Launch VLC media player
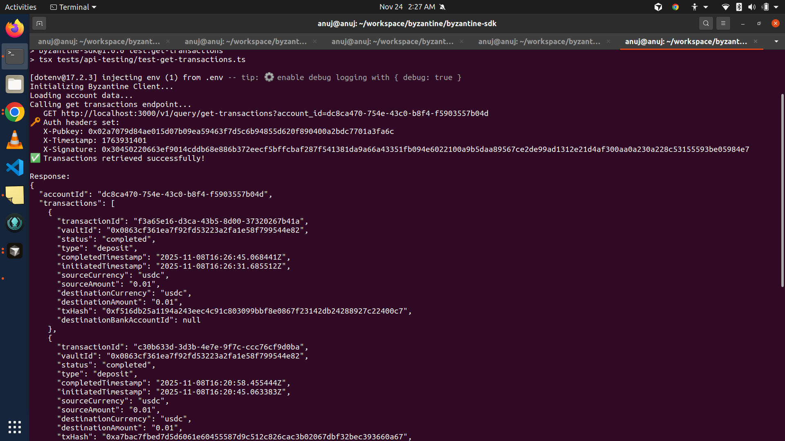This screenshot has height=441, width=785. click(15, 140)
